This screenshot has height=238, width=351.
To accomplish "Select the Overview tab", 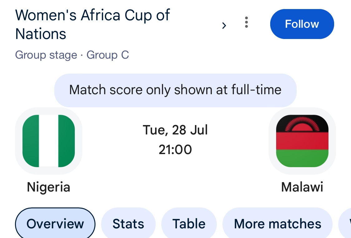I will coord(55,223).
